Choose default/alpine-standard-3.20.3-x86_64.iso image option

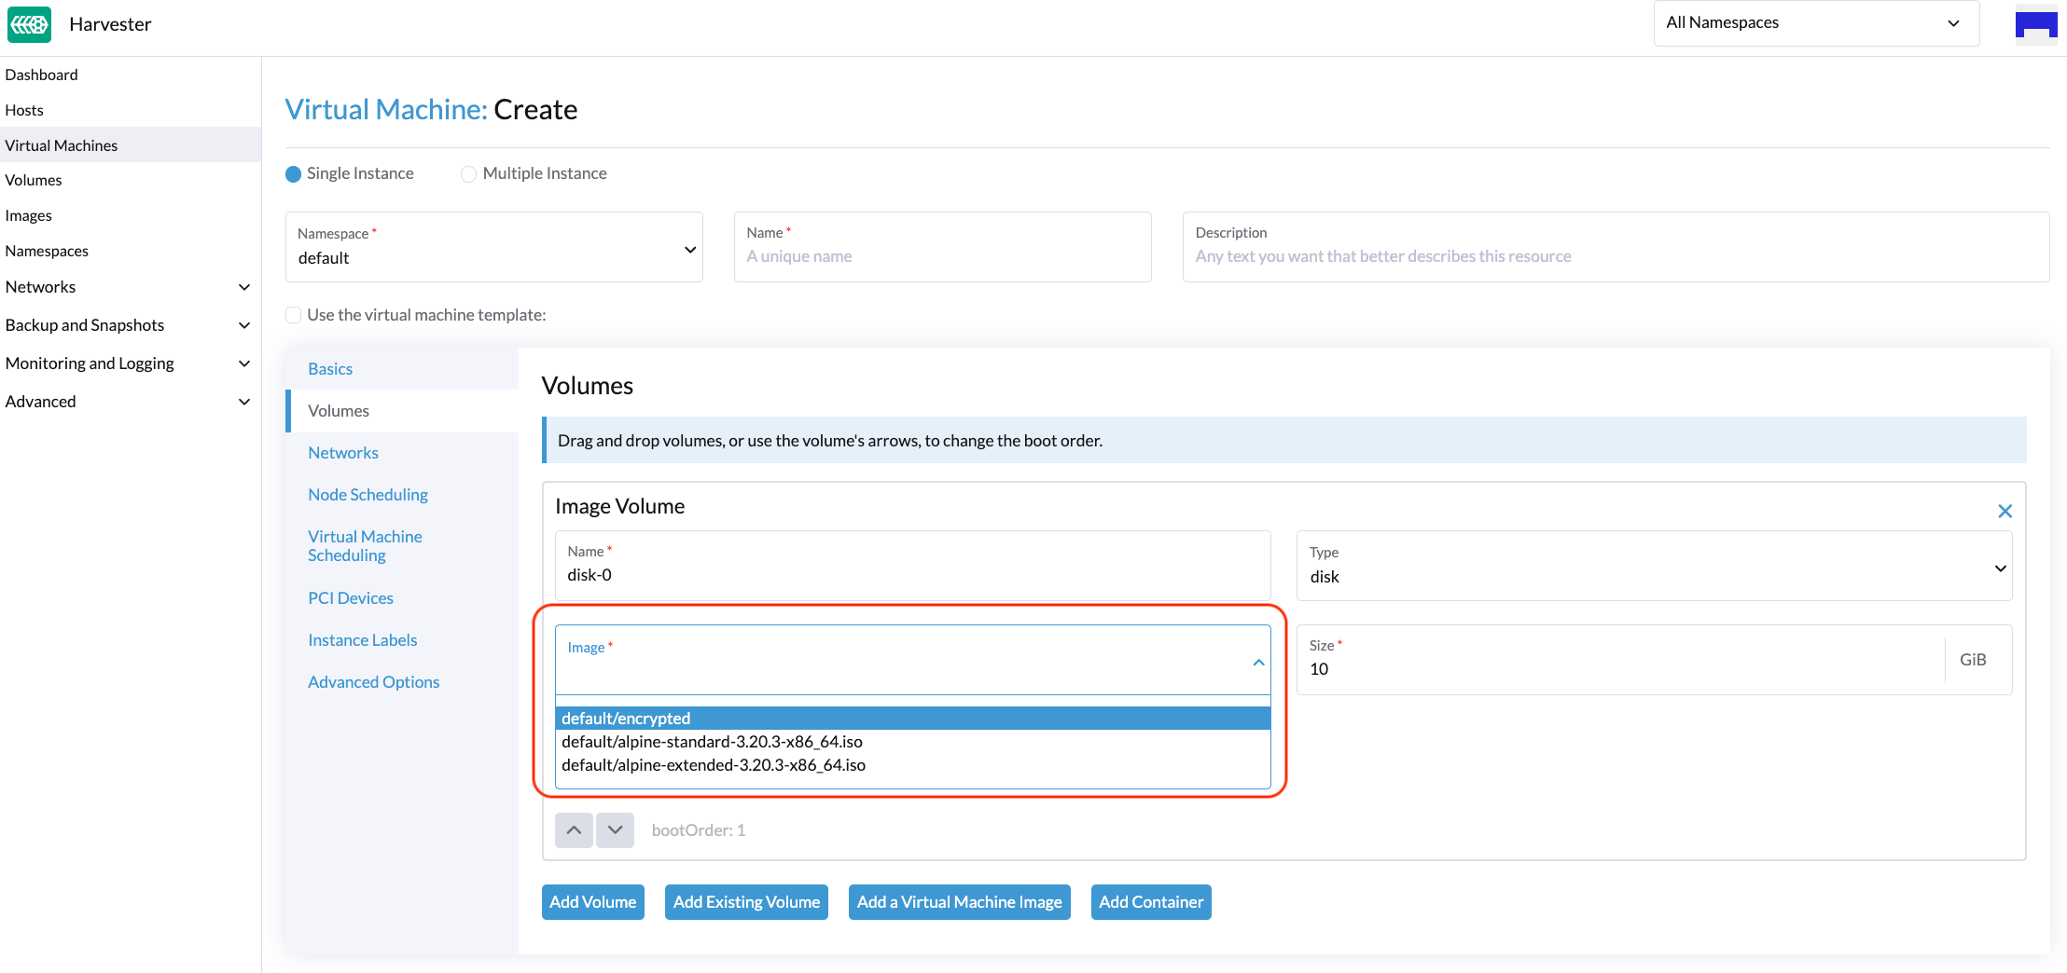712,742
